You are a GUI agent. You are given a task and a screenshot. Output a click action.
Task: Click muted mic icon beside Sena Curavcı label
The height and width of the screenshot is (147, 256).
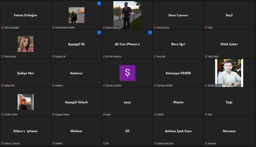[155, 28]
